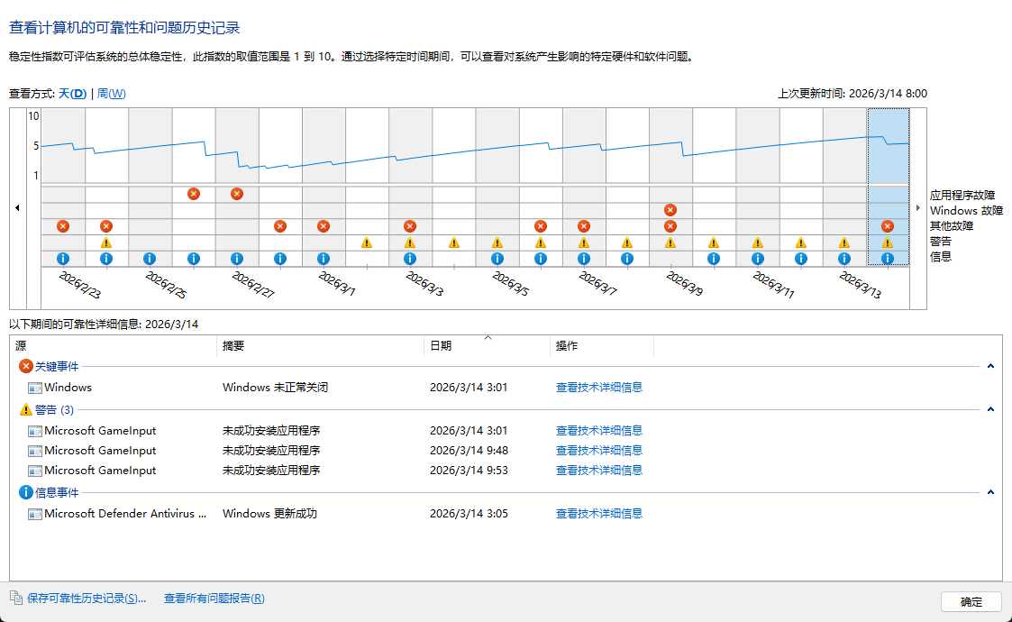Click the other-failure icon for 2026/2/23
Screen dimensions: 1012x622
point(63,226)
